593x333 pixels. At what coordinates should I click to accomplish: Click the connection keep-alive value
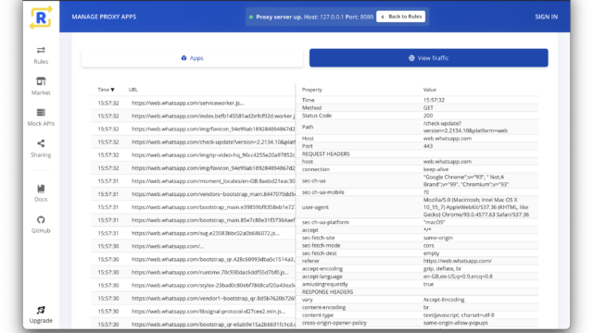point(435,169)
